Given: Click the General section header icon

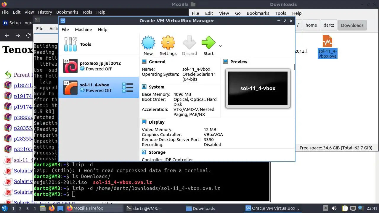Looking at the screenshot, I should pyautogui.click(x=144, y=62).
